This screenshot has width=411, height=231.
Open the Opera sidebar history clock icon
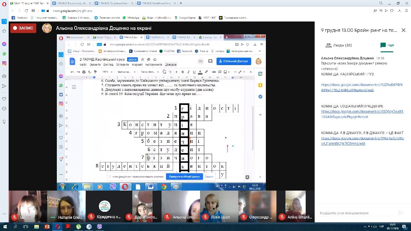[x=4, y=109]
